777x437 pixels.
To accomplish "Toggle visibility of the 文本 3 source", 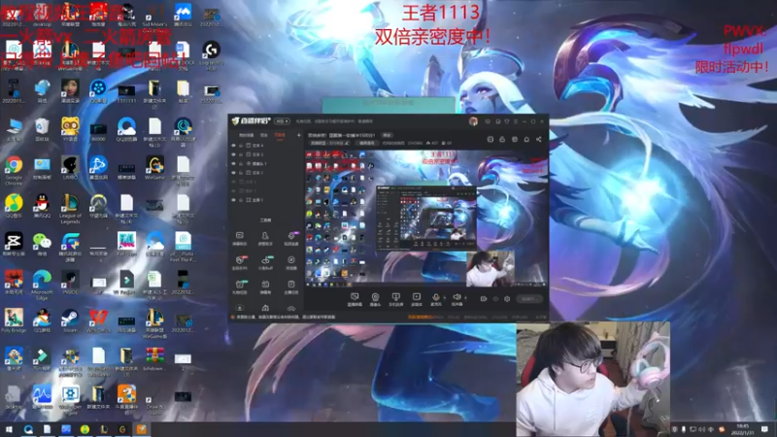I will (233, 154).
